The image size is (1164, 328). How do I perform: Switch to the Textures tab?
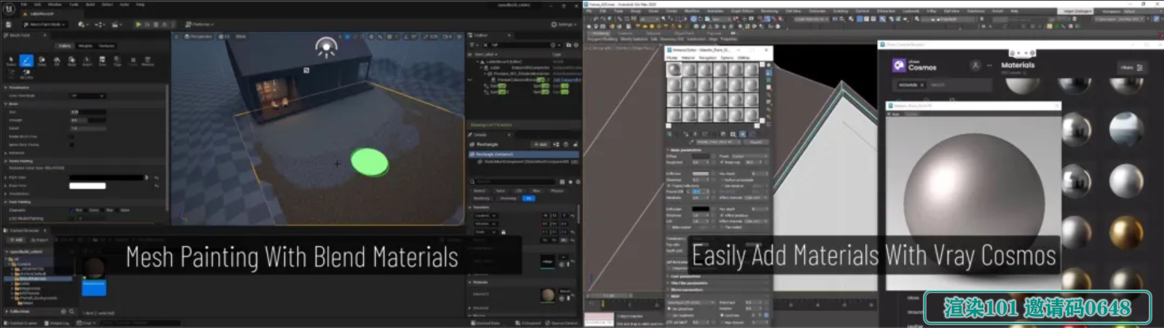click(x=106, y=46)
